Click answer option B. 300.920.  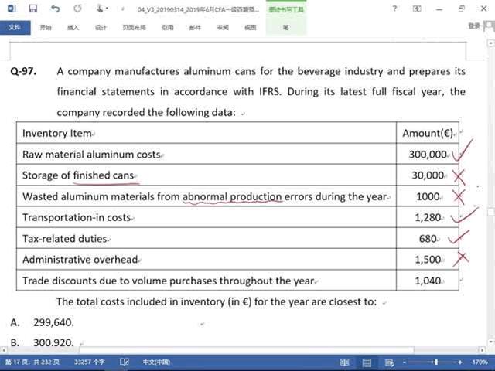pos(42,342)
